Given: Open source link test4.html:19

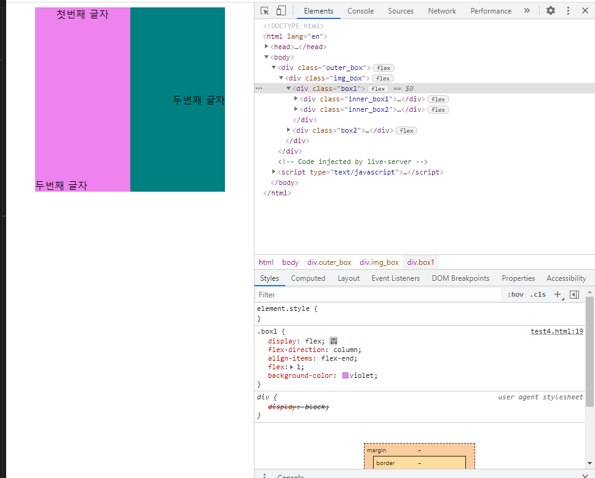Looking at the screenshot, I should [557, 331].
